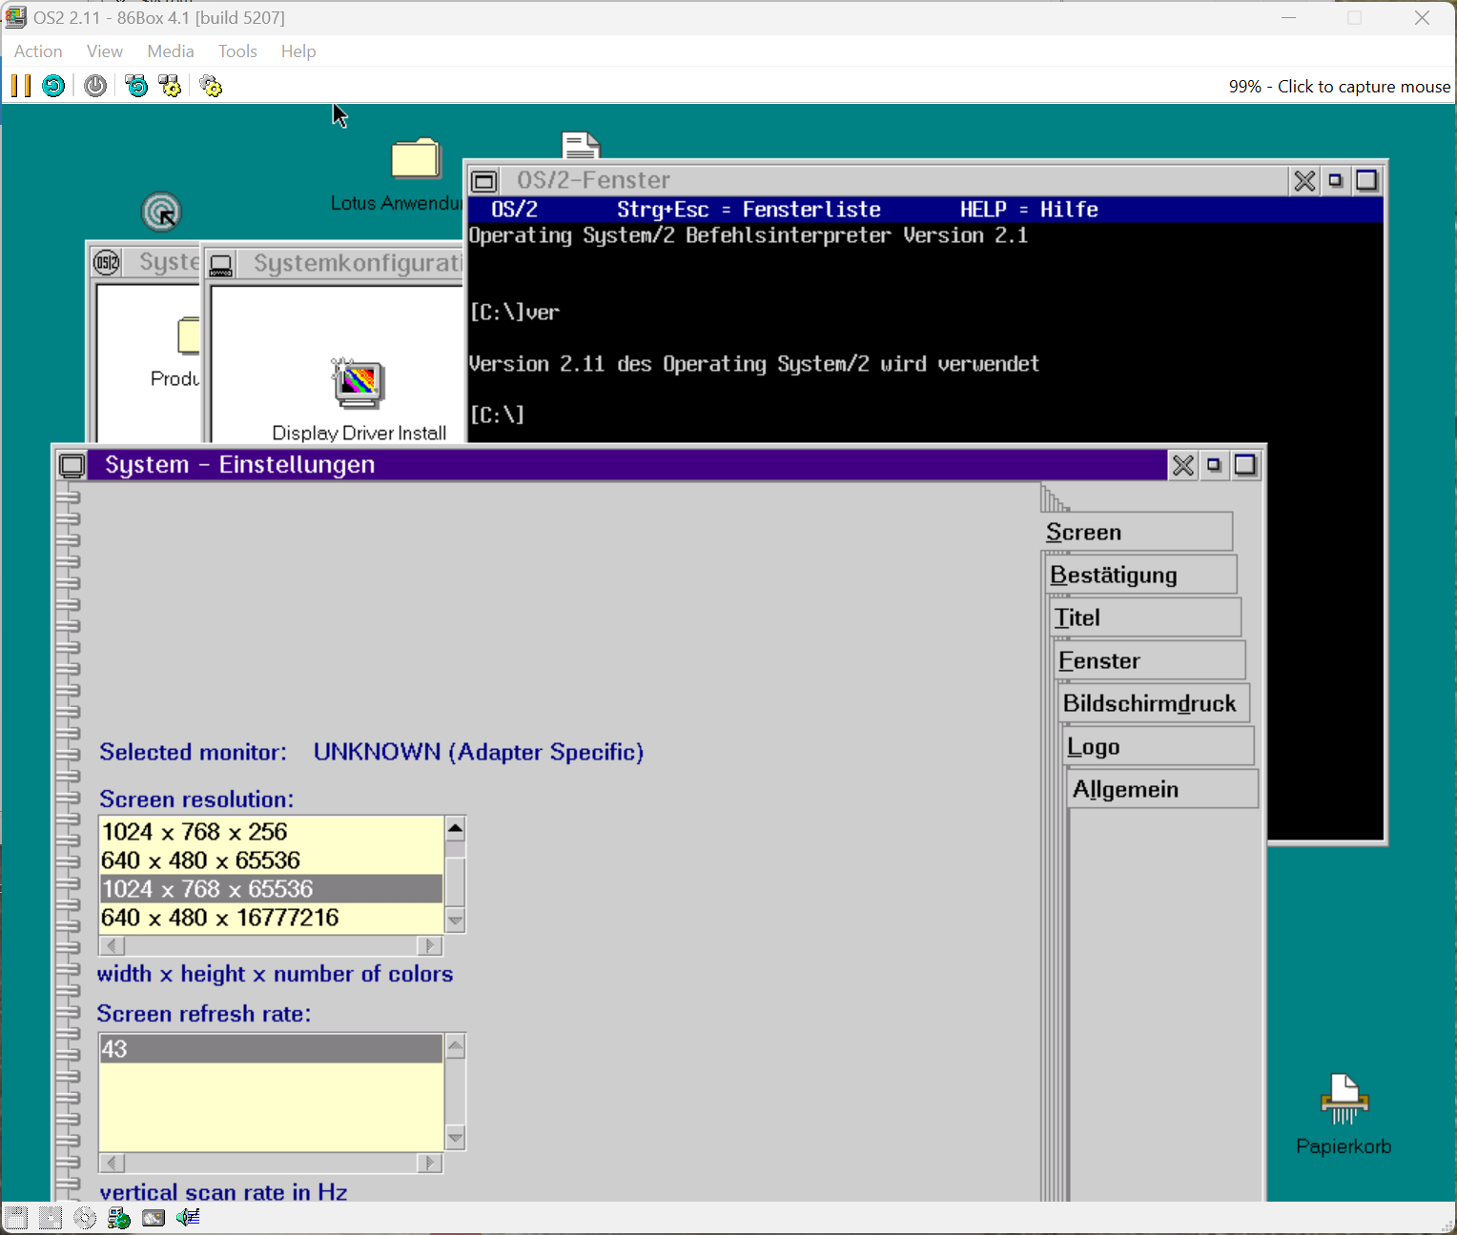Switch to the Bestätigung notebook tab
The image size is (1457, 1235).
[1141, 575]
